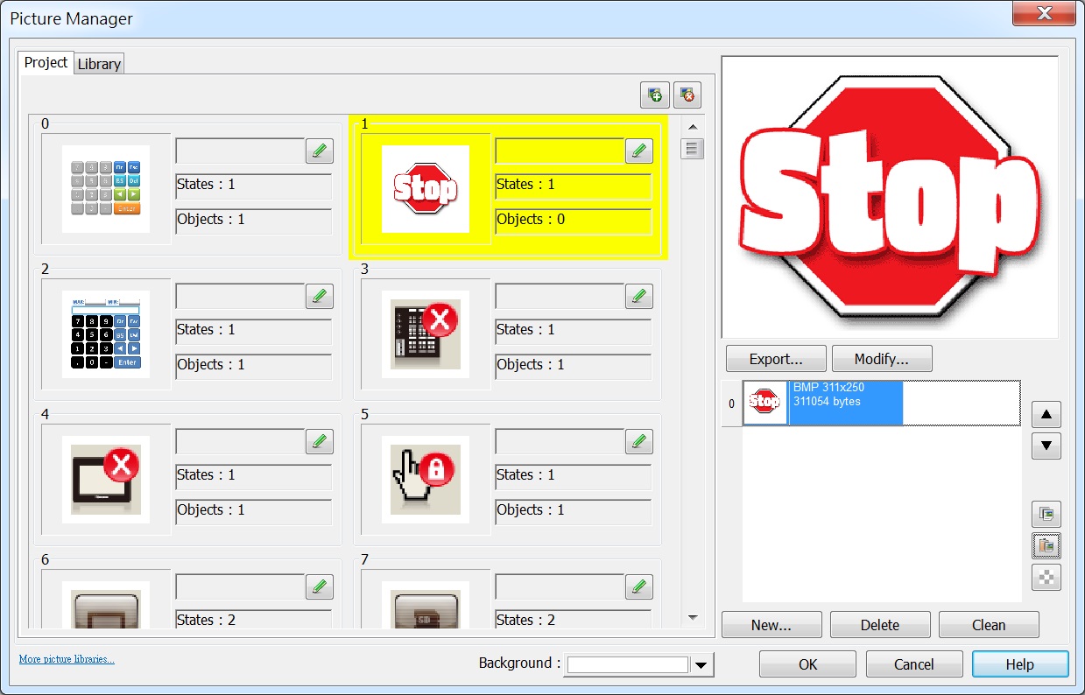Click the scroll down arrow of picture list

tap(693, 617)
